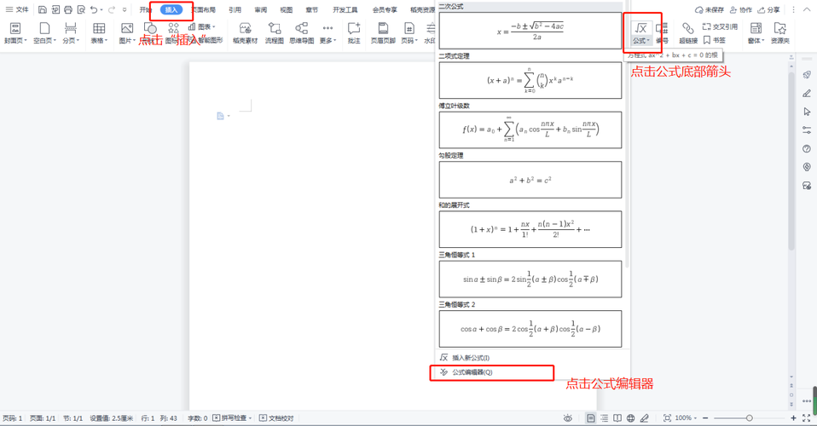
Task: Click the zoom in plus button
Action: click(793, 417)
